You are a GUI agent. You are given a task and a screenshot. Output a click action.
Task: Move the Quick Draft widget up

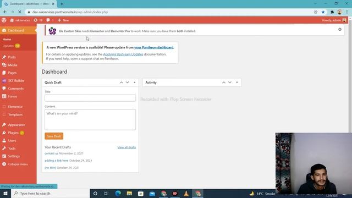point(121,82)
